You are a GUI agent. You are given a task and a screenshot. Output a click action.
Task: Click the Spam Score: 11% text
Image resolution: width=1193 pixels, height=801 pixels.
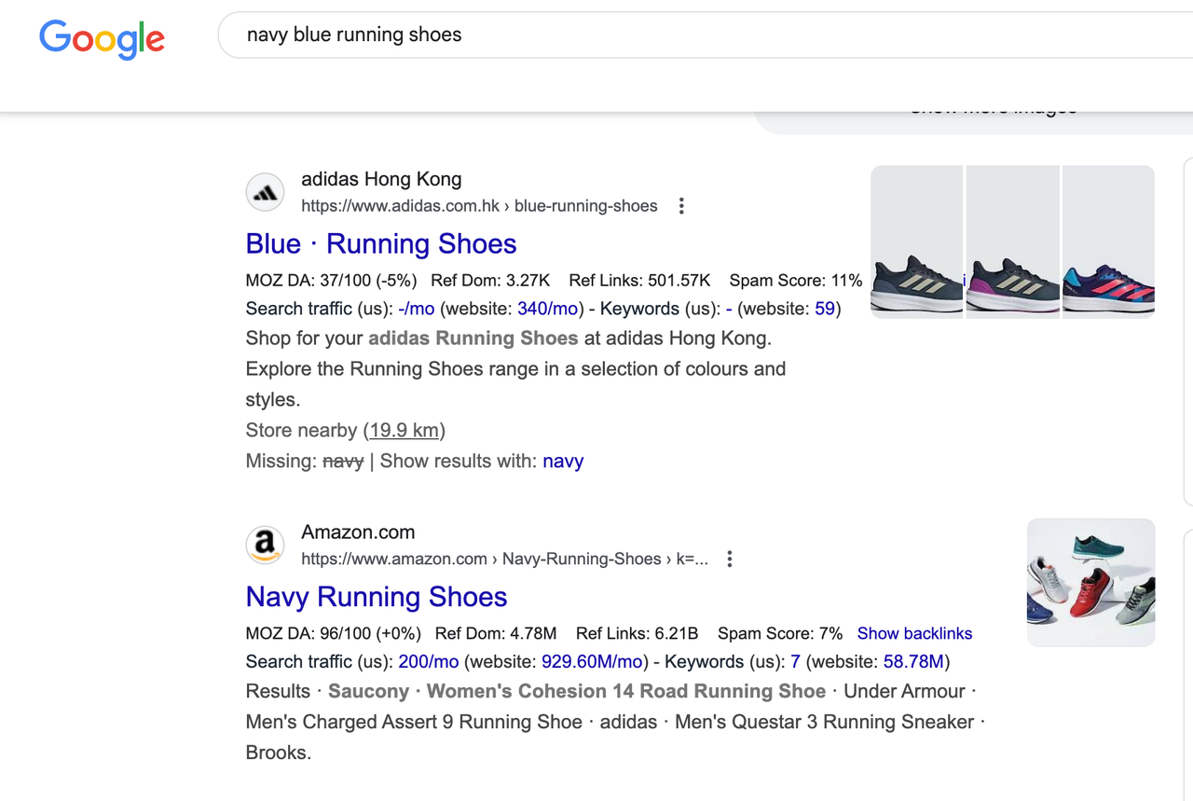tap(796, 281)
